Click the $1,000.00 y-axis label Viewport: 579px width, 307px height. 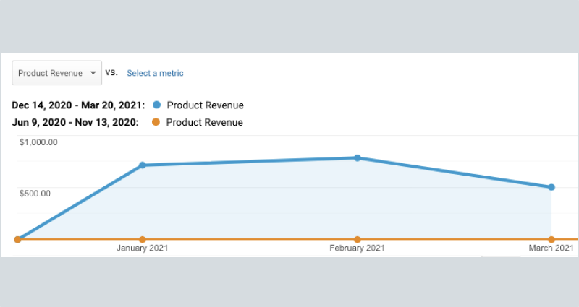(x=38, y=142)
